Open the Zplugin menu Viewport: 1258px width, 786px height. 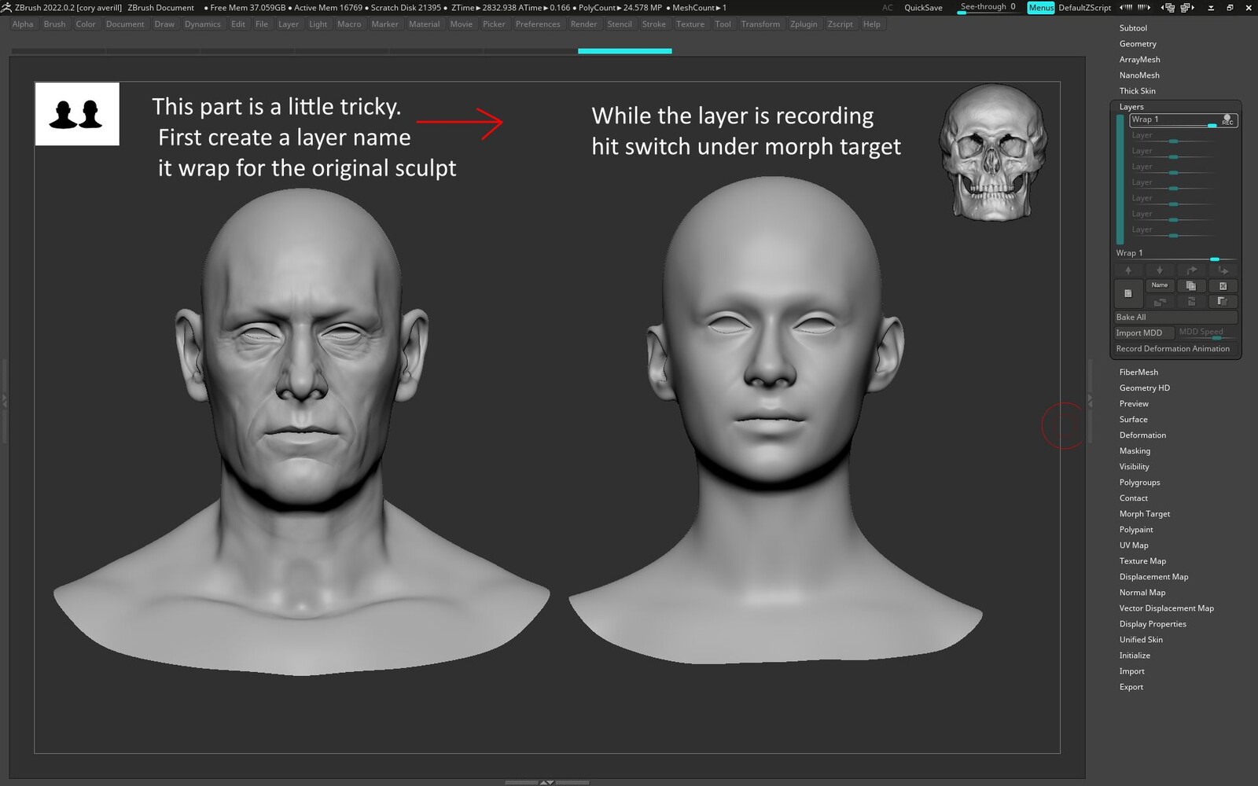tap(803, 24)
